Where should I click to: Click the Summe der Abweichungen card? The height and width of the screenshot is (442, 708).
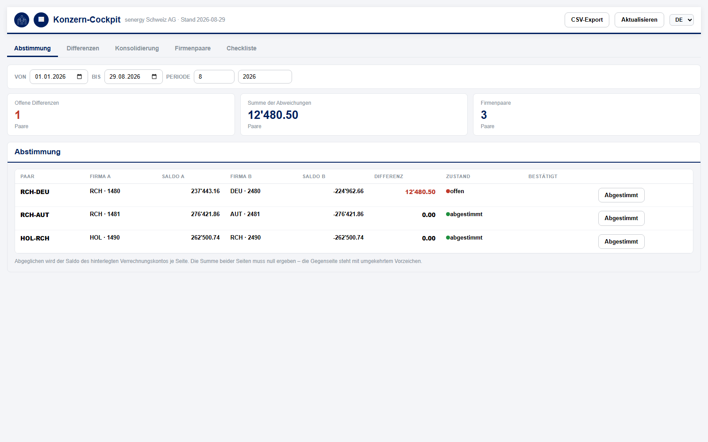(x=354, y=114)
